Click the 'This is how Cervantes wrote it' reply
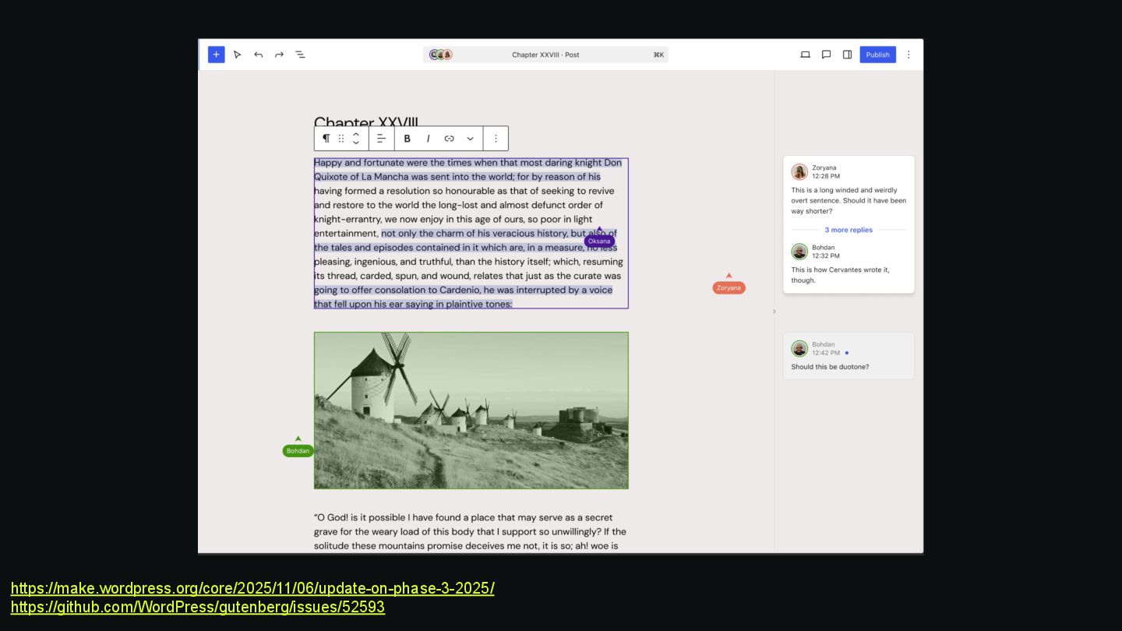Viewport: 1122px width, 631px height. click(841, 275)
